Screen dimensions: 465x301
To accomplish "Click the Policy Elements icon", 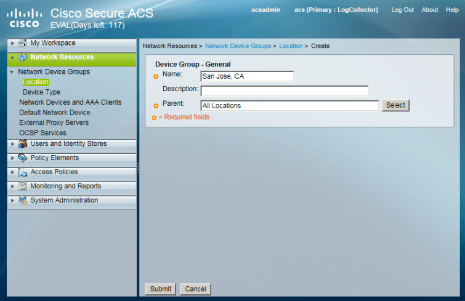I will (23, 158).
